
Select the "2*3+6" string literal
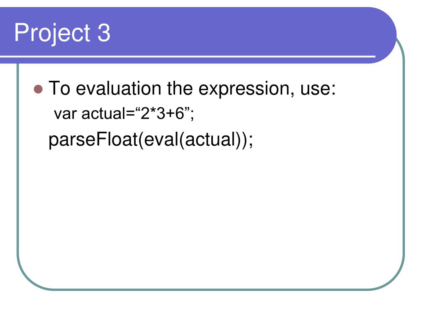tap(162, 113)
